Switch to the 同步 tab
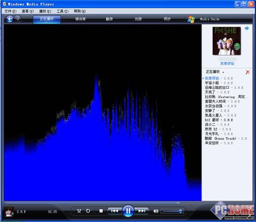Image resolution: width=256 pixels, height=222 pixels. (167, 19)
